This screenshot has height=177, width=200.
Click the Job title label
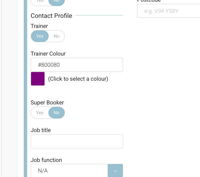point(41,130)
